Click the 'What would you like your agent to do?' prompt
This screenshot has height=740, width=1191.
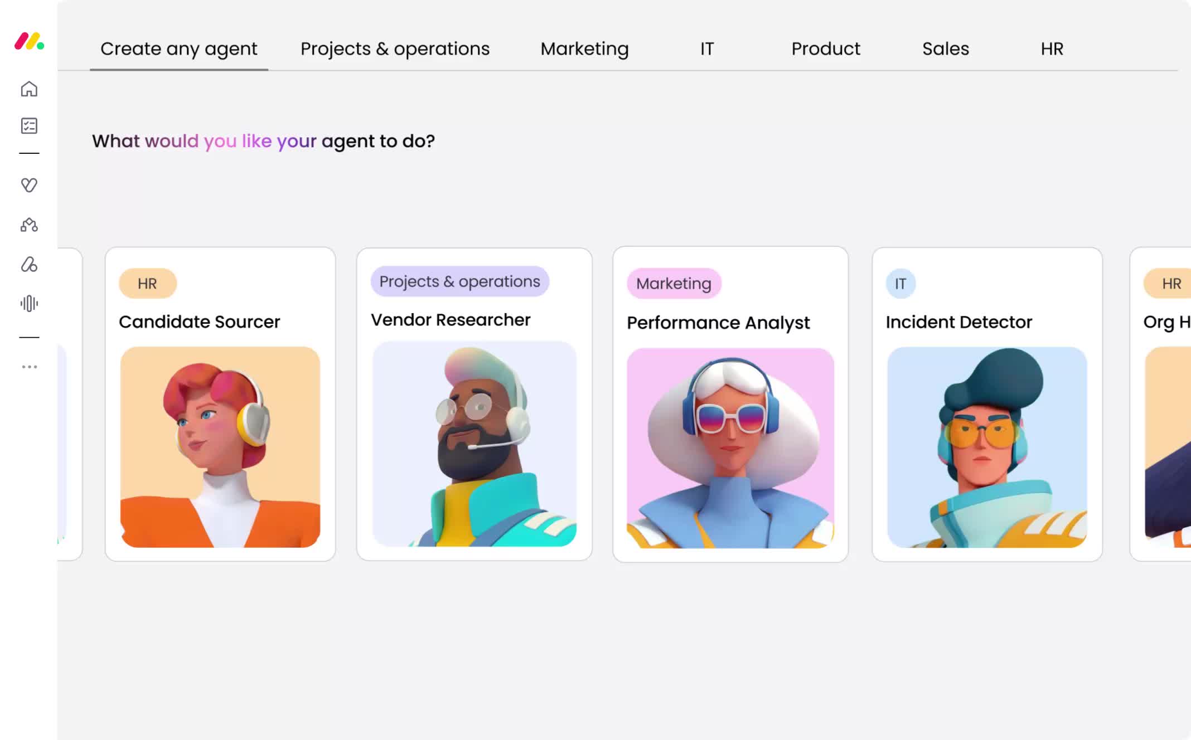pyautogui.click(x=263, y=142)
